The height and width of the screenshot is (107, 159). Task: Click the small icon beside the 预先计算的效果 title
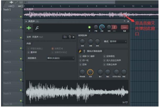pos(84,51)
